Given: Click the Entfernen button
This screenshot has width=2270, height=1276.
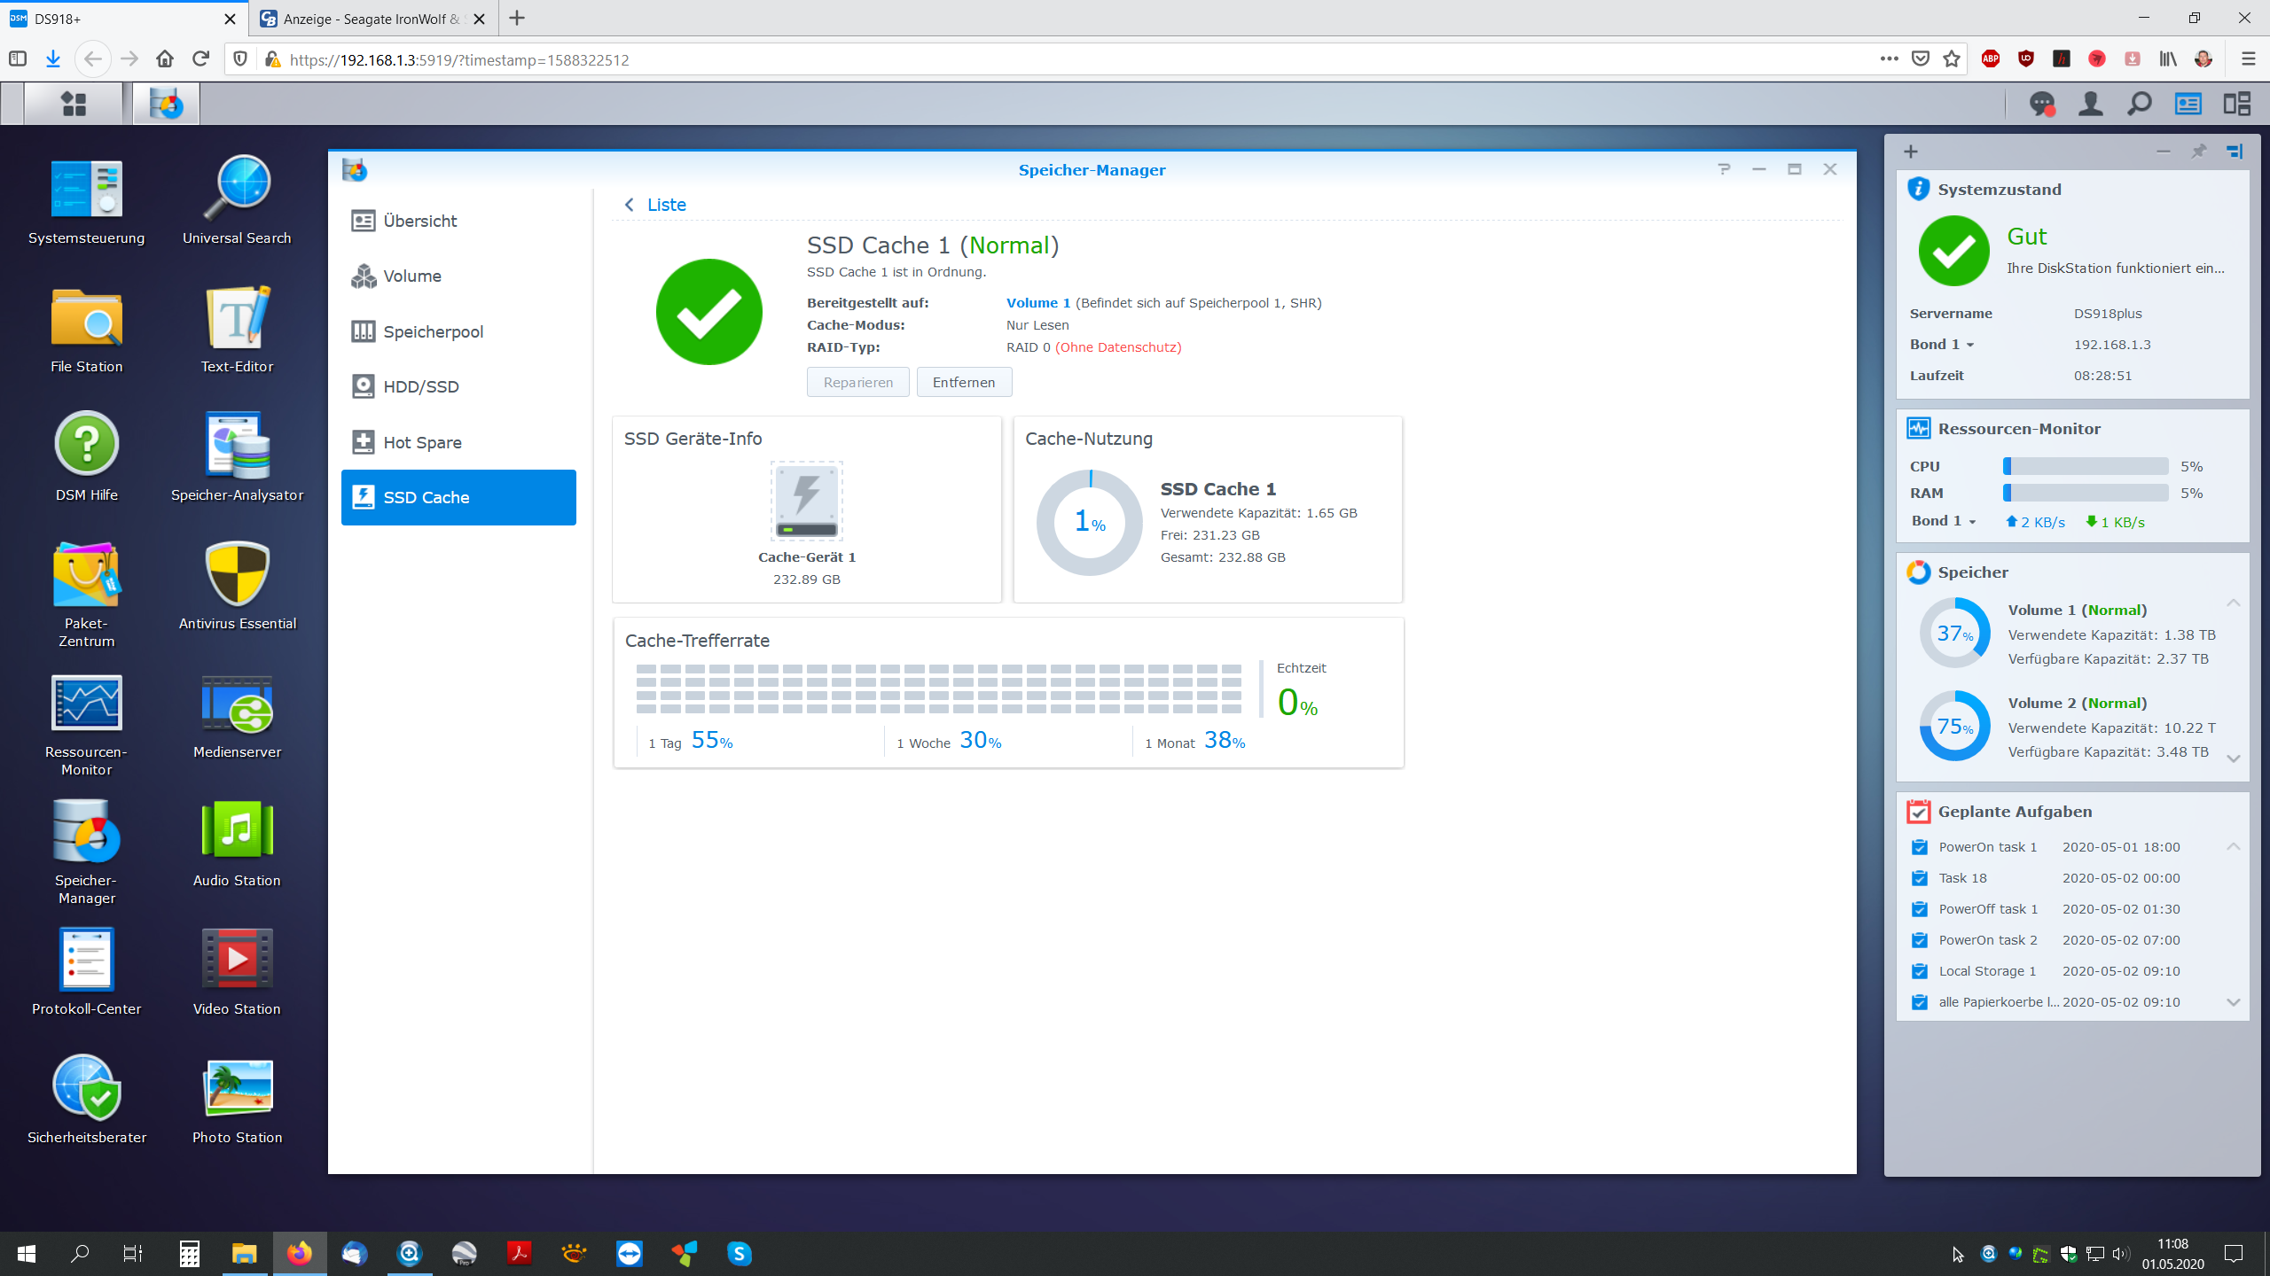Looking at the screenshot, I should coord(964,382).
